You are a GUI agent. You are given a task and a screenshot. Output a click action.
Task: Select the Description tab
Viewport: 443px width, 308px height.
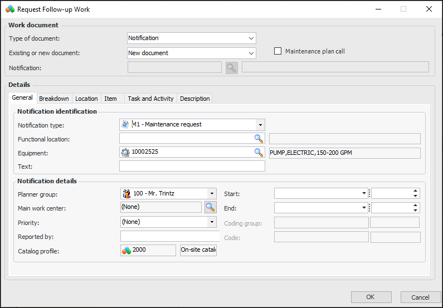pyautogui.click(x=194, y=99)
